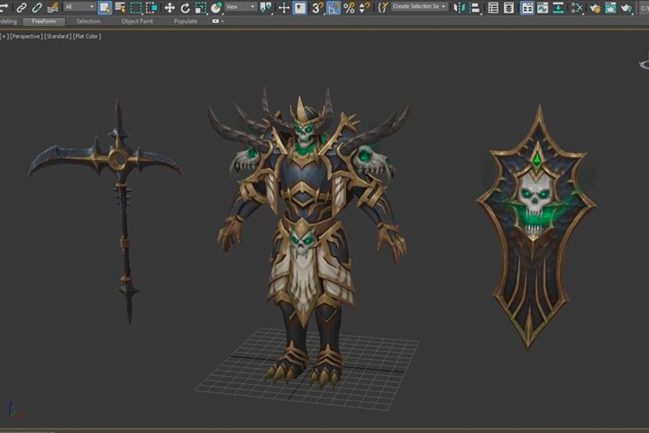Switch to the Modeling ribbon tab
The height and width of the screenshot is (433, 649).
click(8, 21)
